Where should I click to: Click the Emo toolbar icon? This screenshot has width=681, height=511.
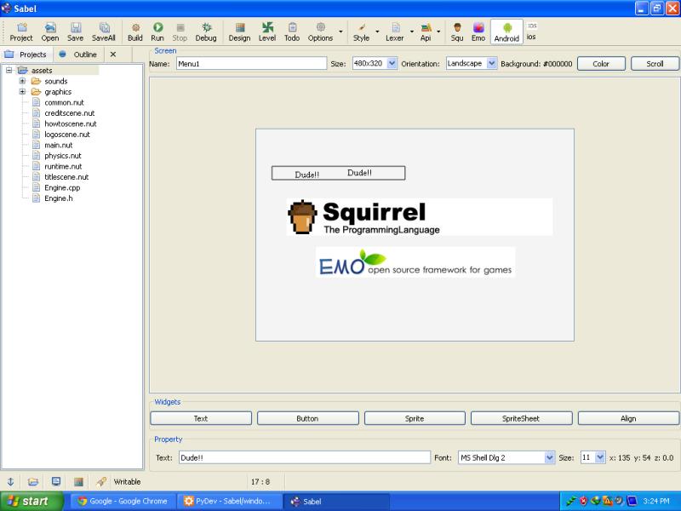pyautogui.click(x=478, y=32)
